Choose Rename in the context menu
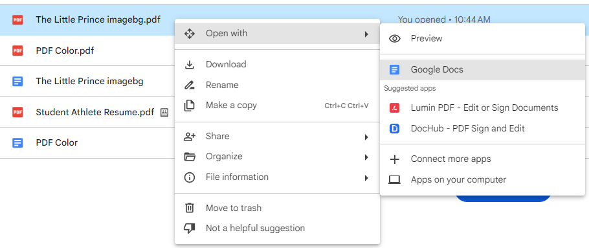Screen dimensions: 589x248 [x=277, y=85]
